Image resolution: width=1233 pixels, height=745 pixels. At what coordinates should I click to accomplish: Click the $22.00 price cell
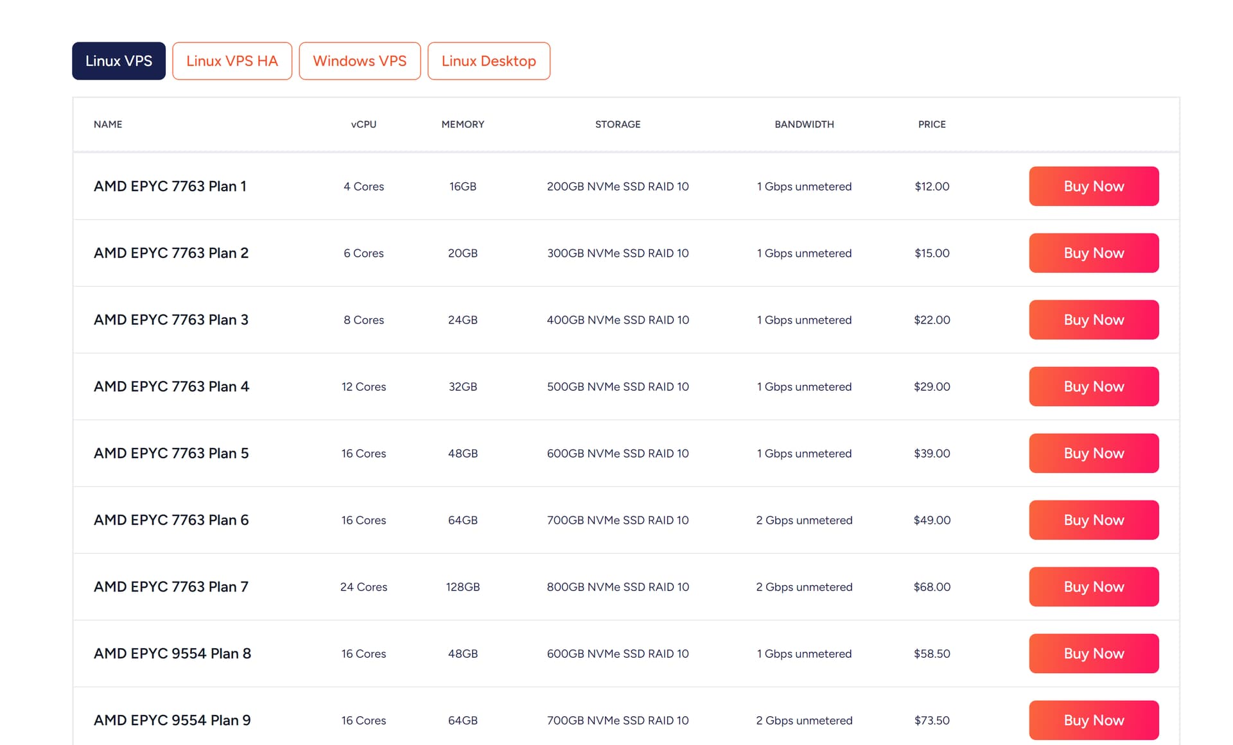pyautogui.click(x=932, y=320)
